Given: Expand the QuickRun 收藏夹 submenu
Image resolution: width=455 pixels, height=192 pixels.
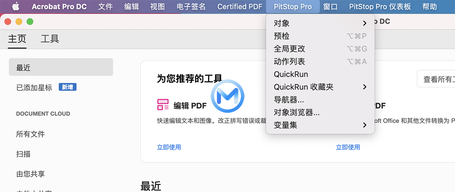Looking at the screenshot, I should (320, 87).
